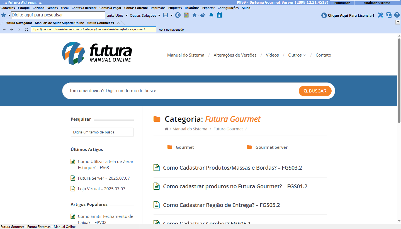
Task: Click the colorful squares palette icon
Action: coord(186,15)
